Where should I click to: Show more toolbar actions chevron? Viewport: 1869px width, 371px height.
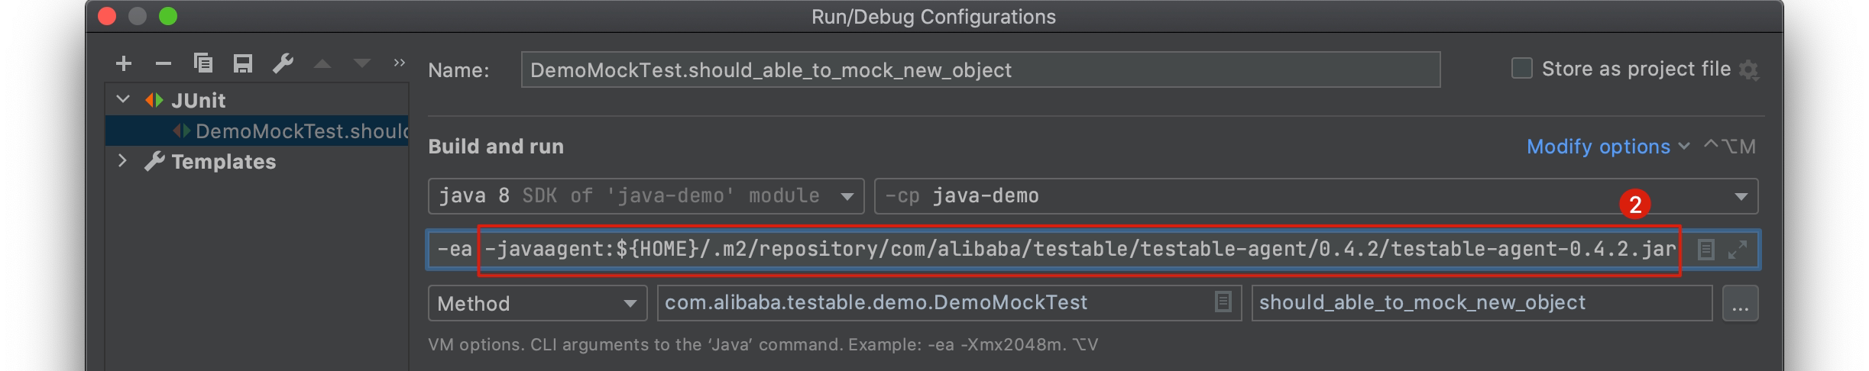(399, 63)
